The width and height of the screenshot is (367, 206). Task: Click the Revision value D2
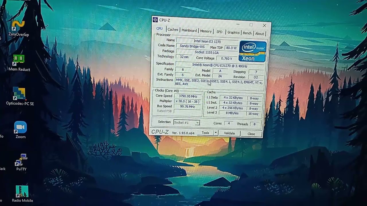click(256, 77)
